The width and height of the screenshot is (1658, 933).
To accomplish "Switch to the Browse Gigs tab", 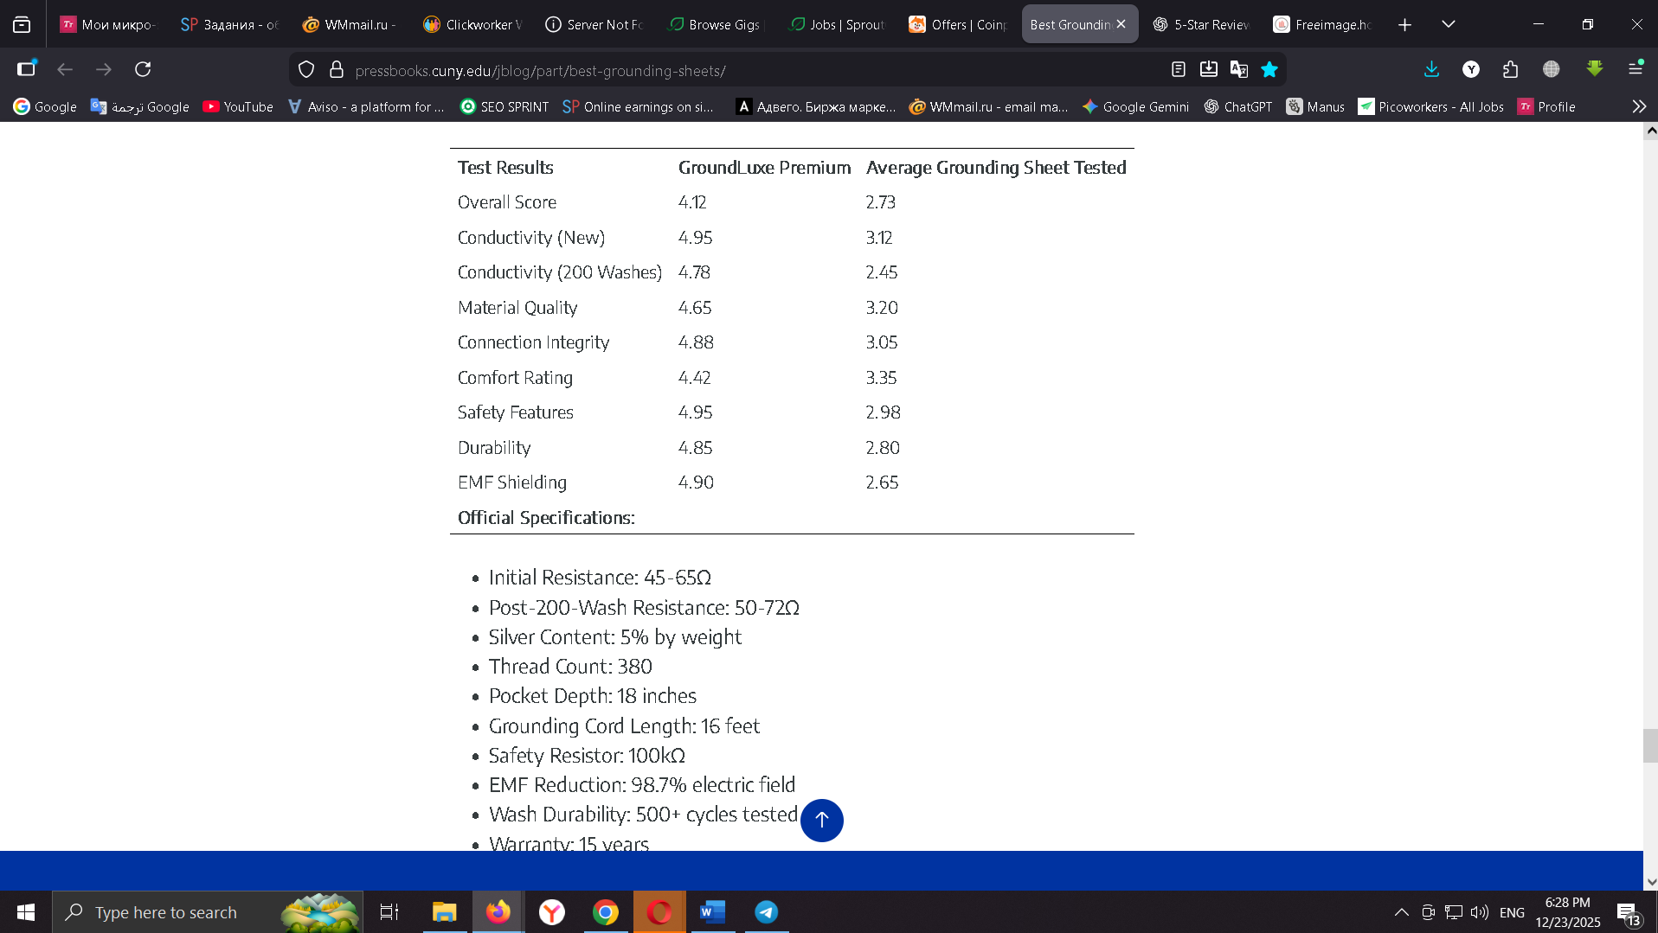I will (715, 24).
